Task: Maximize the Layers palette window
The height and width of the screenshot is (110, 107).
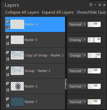Action: point(91,5)
